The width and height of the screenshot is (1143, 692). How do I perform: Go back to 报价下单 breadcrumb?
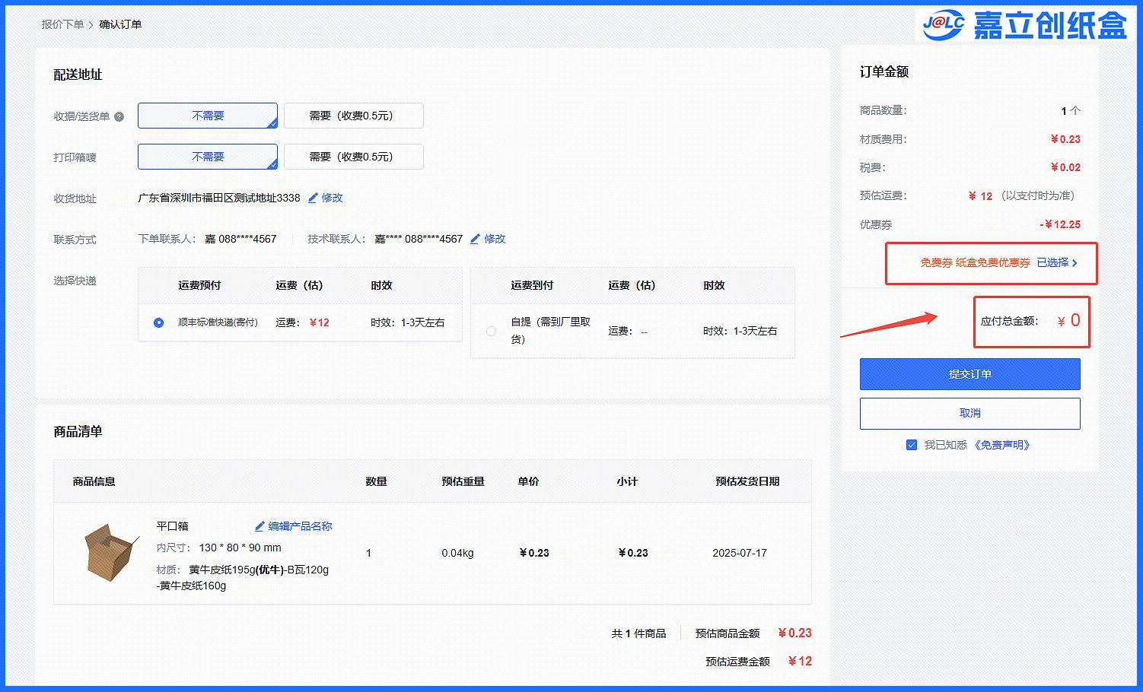pos(62,24)
